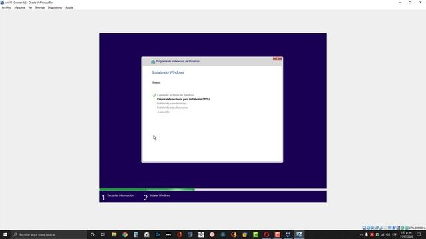The width and height of the screenshot is (426, 239).
Task: Open Cortana from the taskbar
Action: [x=92, y=234]
